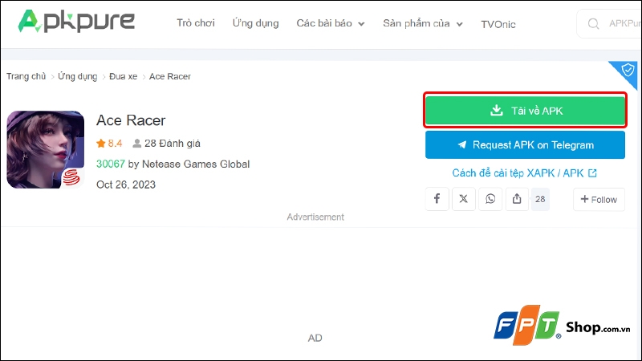
Task: Click the Ace Racer breadcrumb
Action: pos(170,76)
